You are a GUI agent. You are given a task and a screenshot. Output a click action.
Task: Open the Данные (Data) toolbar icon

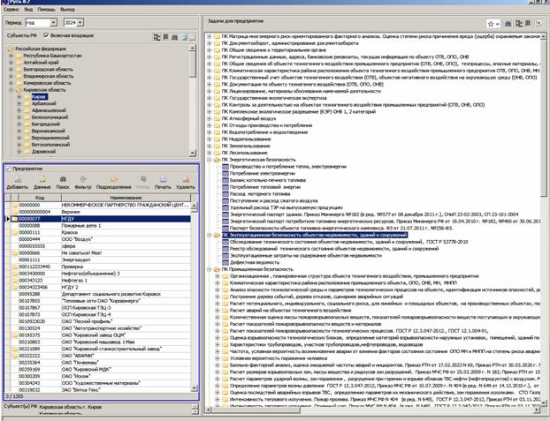click(x=42, y=179)
